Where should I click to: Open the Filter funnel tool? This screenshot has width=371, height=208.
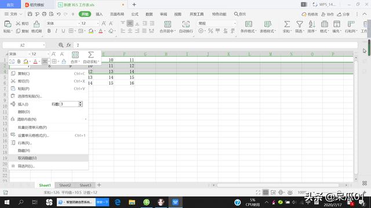[x=300, y=24]
